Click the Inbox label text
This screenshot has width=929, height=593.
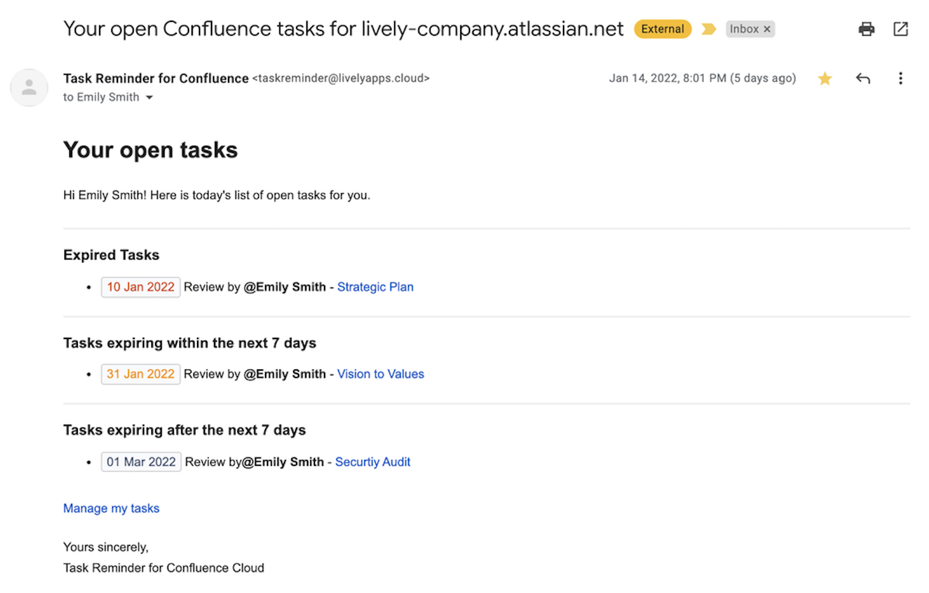pyautogui.click(x=744, y=29)
